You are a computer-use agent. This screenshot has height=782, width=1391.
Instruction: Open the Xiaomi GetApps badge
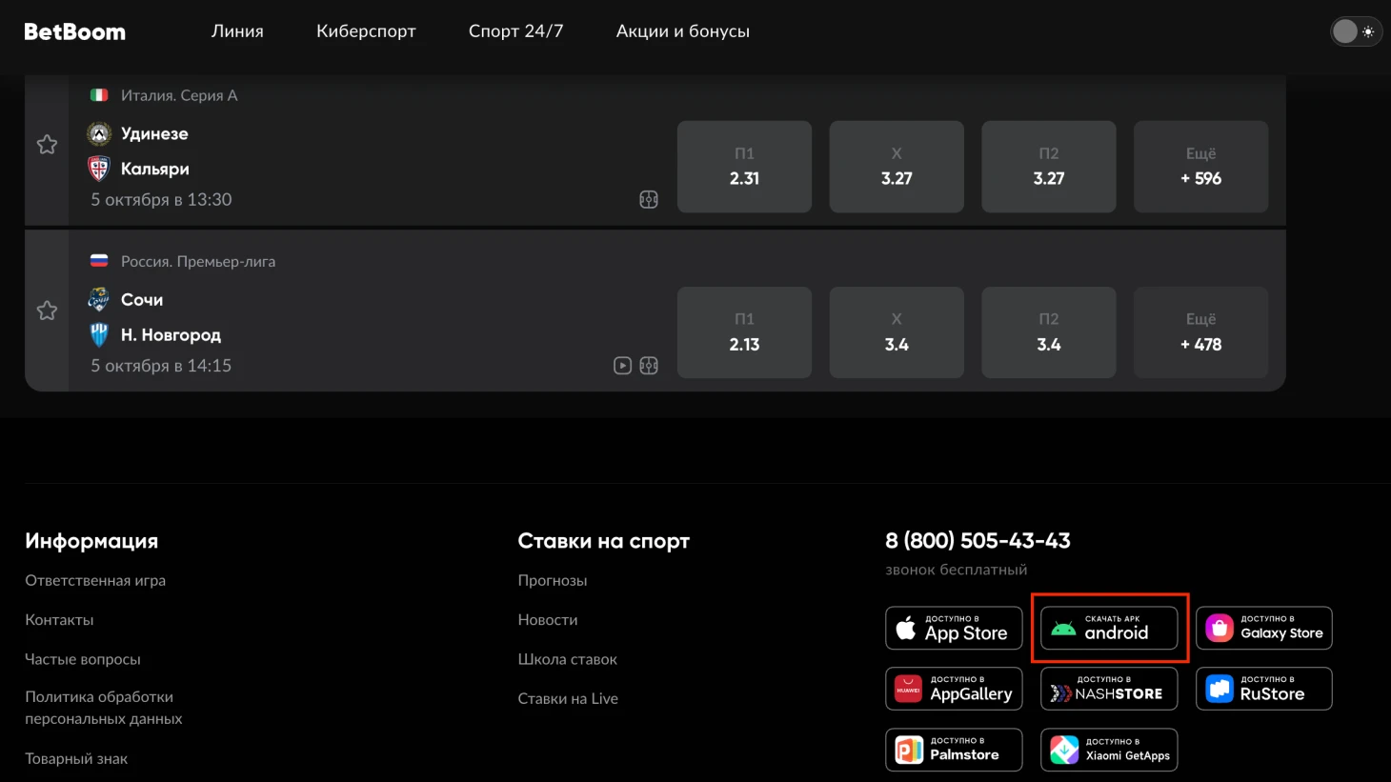[1109, 750]
